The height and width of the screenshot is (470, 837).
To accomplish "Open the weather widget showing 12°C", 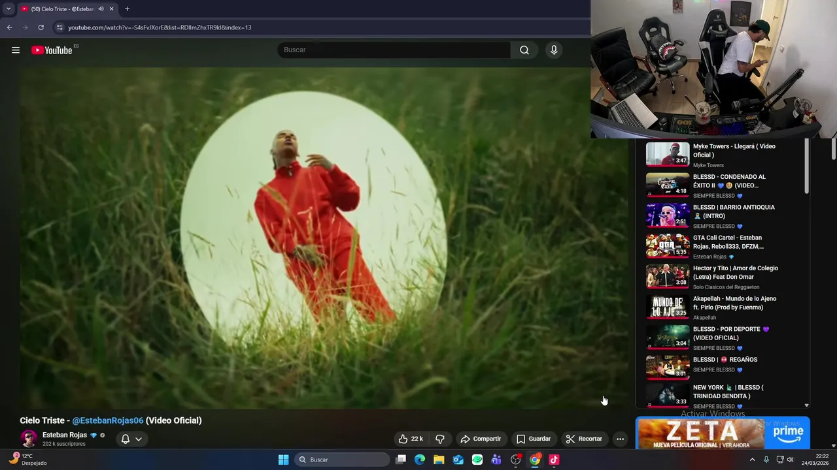I will click(x=28, y=460).
